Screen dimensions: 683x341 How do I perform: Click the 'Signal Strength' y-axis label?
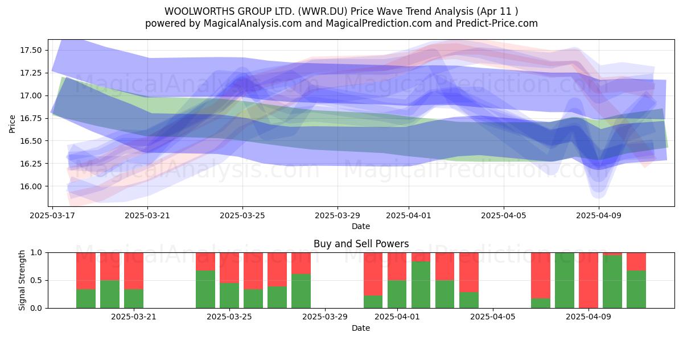[22, 280]
